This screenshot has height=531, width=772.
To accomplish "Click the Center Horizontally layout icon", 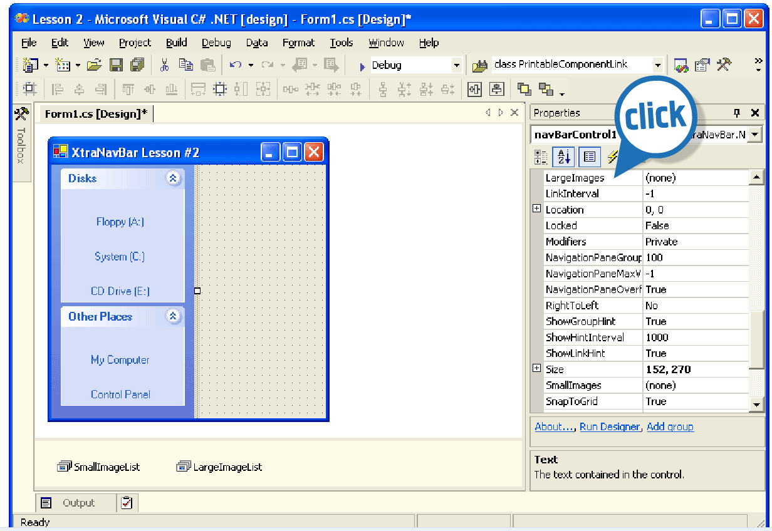I will coord(474,89).
